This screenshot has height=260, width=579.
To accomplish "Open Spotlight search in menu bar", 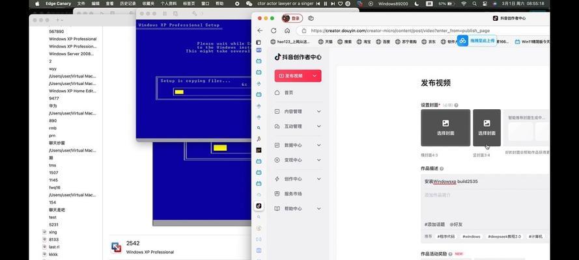I will click(475, 3).
